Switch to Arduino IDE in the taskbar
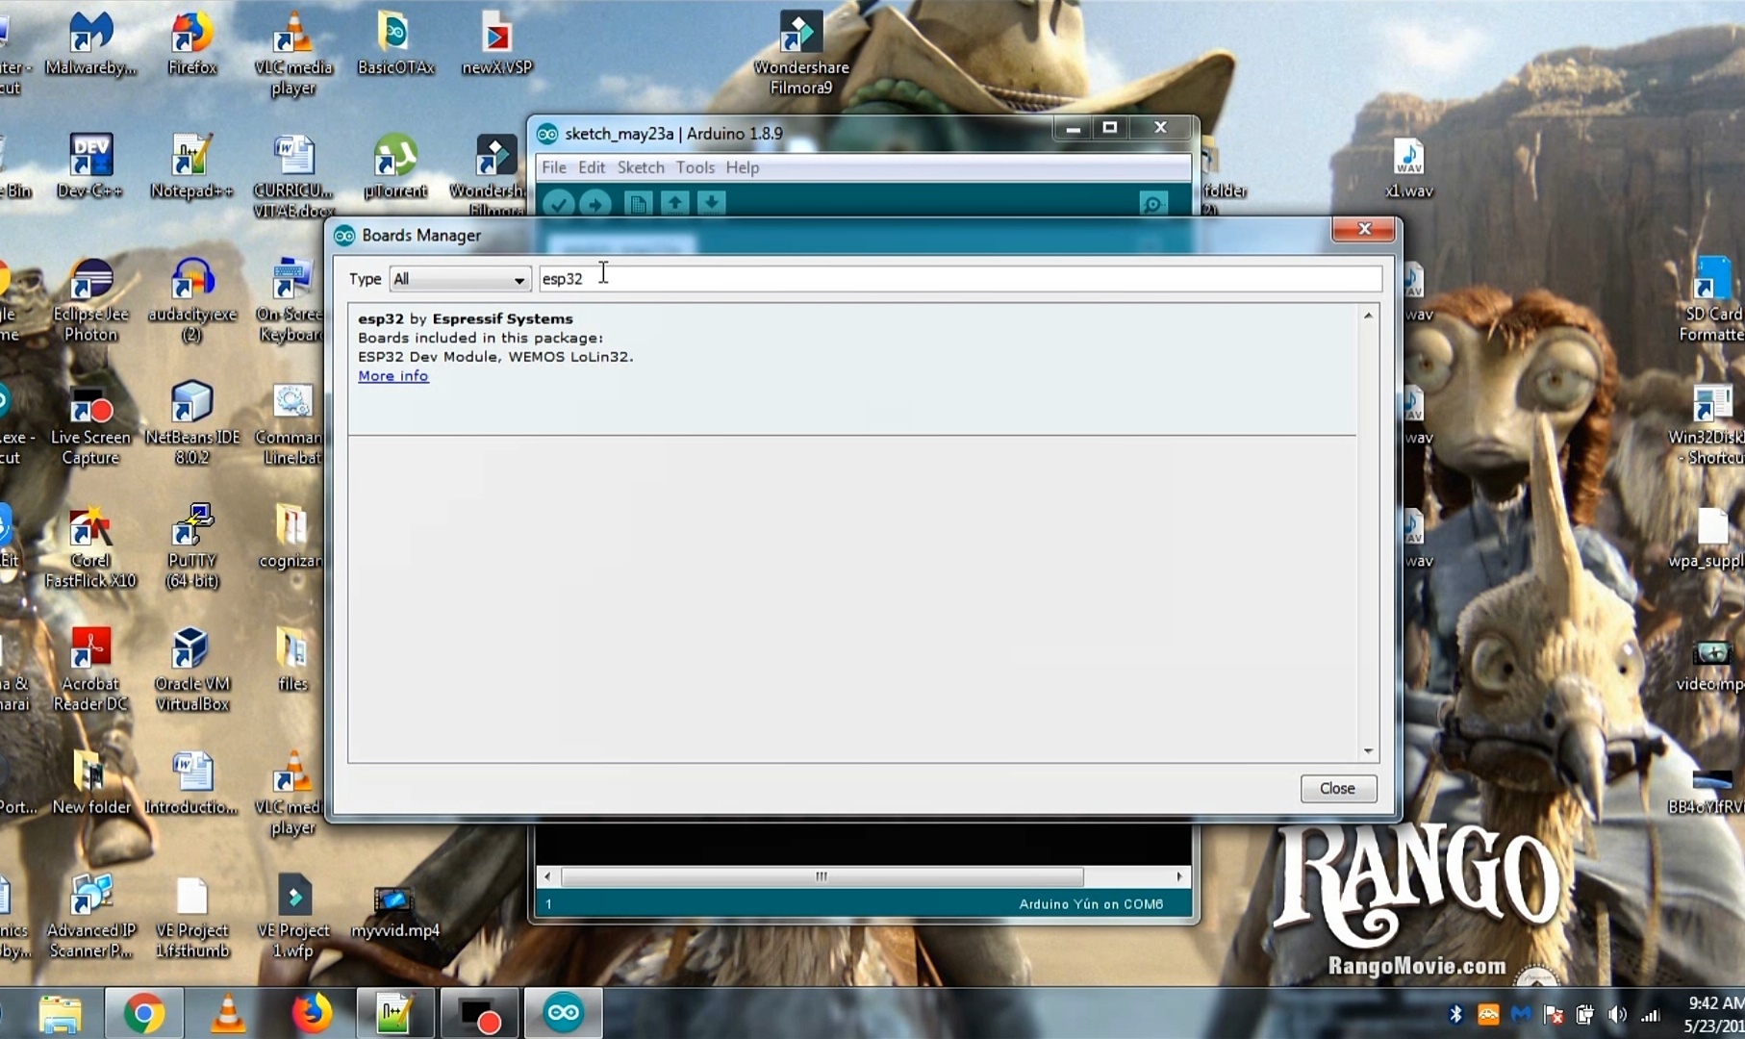The width and height of the screenshot is (1745, 1039). (x=563, y=1013)
